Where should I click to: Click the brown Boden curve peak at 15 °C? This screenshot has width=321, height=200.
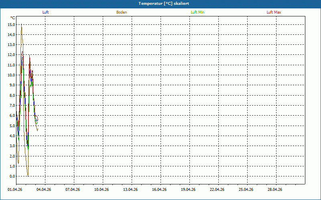(22, 24)
